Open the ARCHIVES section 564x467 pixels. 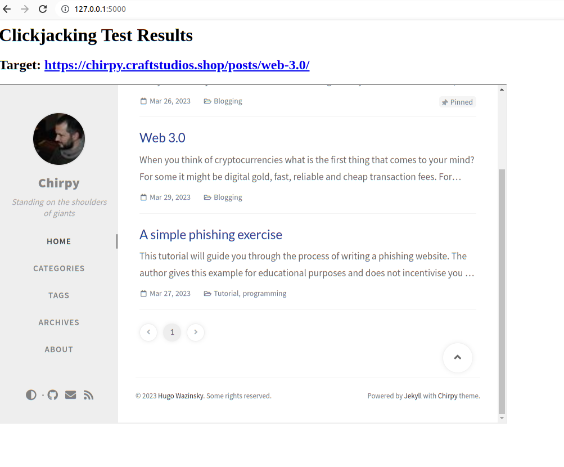(x=58, y=322)
